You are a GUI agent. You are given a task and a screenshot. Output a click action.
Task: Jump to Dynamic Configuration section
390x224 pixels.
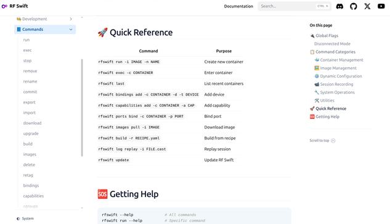click(338, 77)
